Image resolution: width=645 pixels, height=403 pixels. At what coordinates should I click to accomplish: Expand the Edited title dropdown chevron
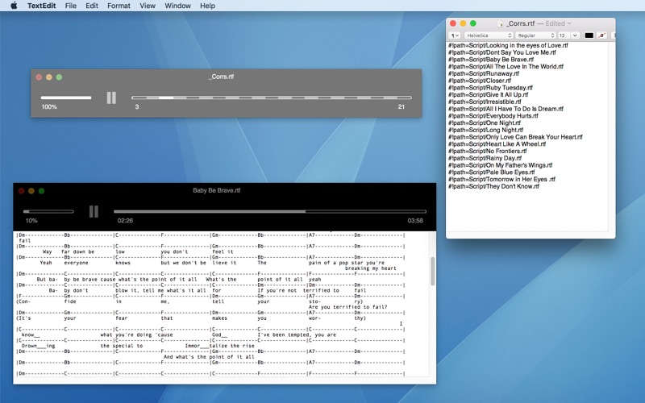pos(569,23)
